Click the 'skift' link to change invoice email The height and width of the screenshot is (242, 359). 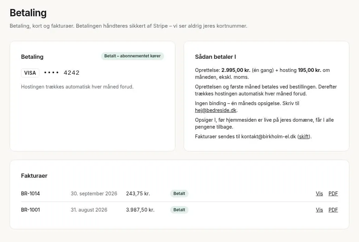pyautogui.click(x=303, y=137)
